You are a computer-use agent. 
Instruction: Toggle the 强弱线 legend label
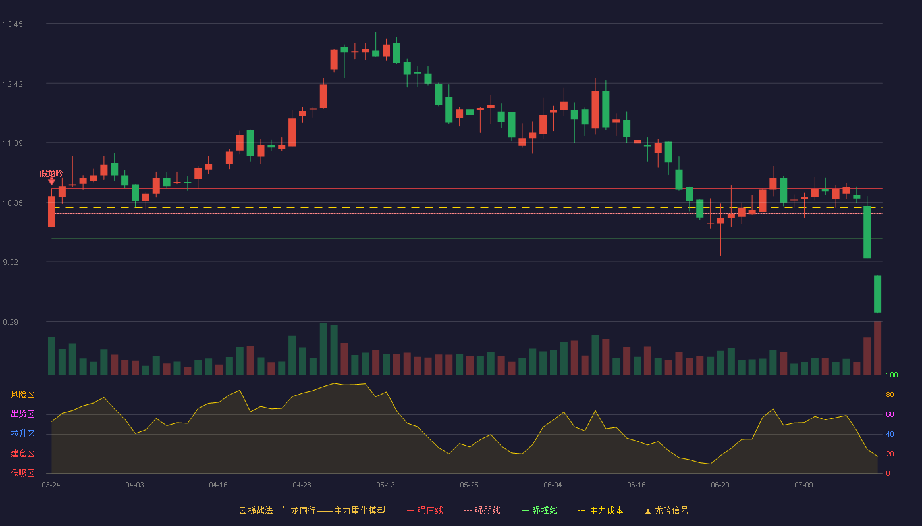[487, 510]
